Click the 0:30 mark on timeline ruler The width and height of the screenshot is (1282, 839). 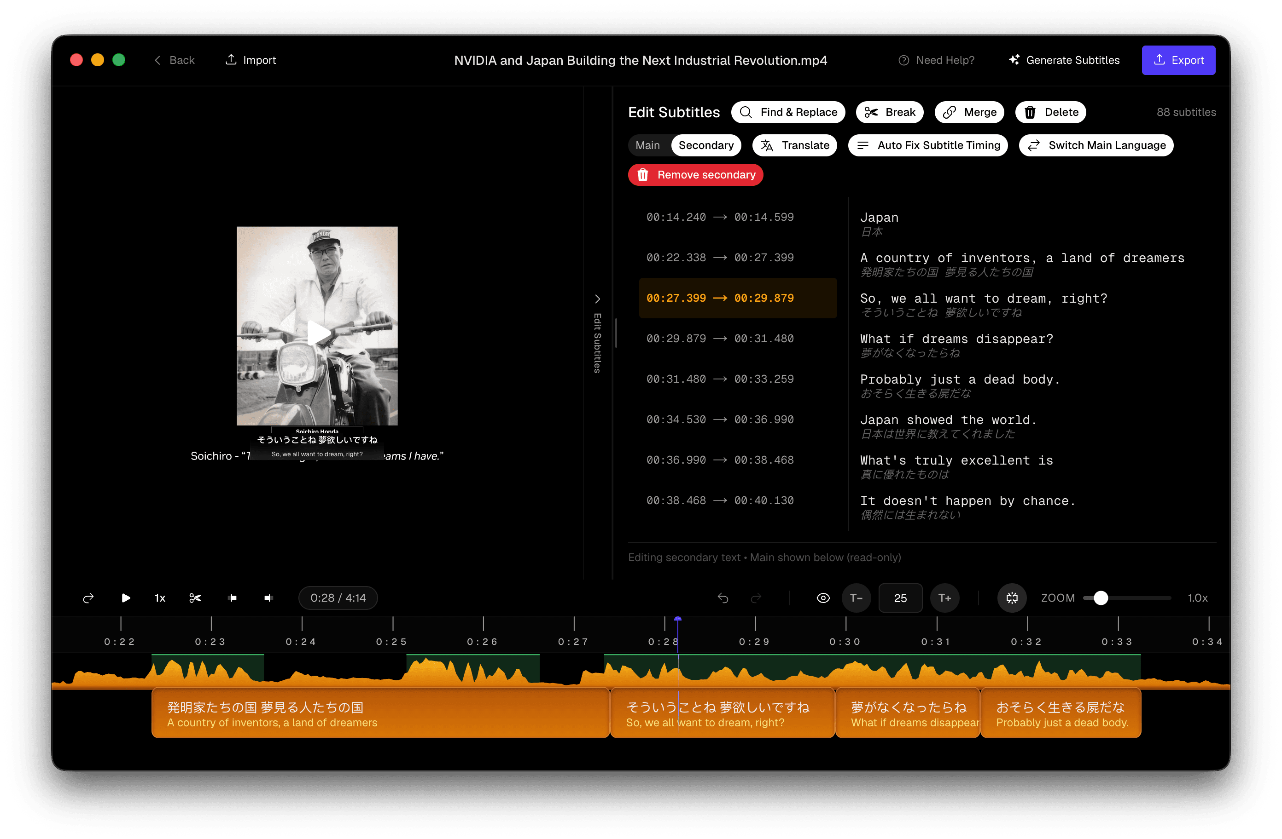[x=845, y=642]
